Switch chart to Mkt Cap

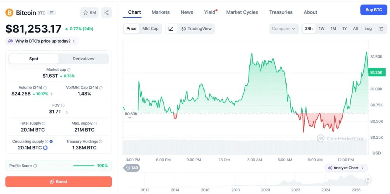tap(150, 29)
